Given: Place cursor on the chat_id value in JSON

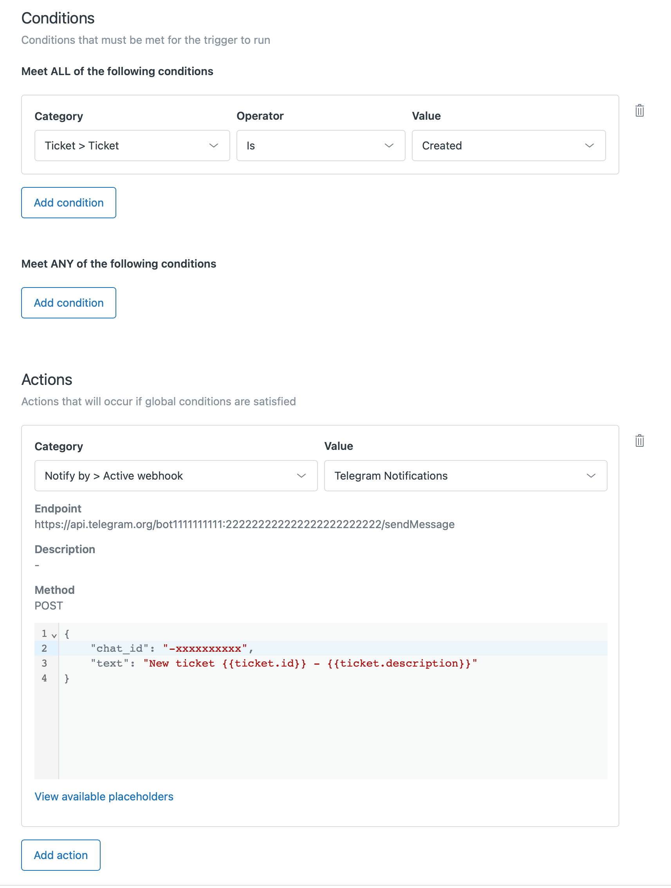Looking at the screenshot, I should pos(205,648).
